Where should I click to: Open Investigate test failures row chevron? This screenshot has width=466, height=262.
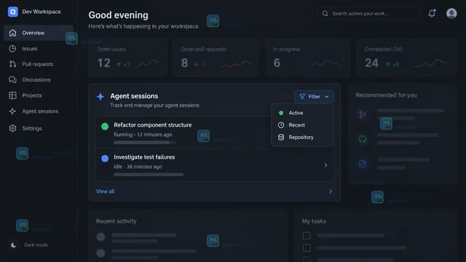tap(325, 165)
